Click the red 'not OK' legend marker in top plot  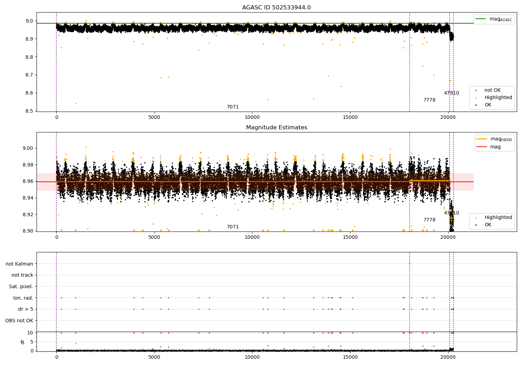[x=476, y=90]
